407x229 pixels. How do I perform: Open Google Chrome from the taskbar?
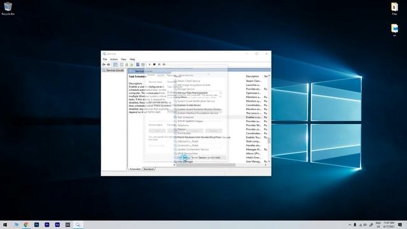coord(26,225)
